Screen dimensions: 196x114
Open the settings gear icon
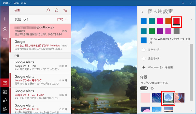tap(5, 109)
